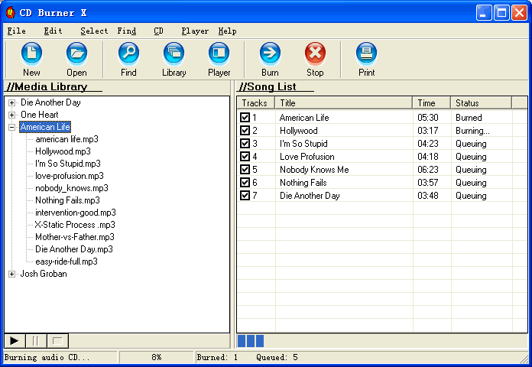Select Die Another Day.mp3 file
Screen dimensions: 532x367
click(74, 249)
